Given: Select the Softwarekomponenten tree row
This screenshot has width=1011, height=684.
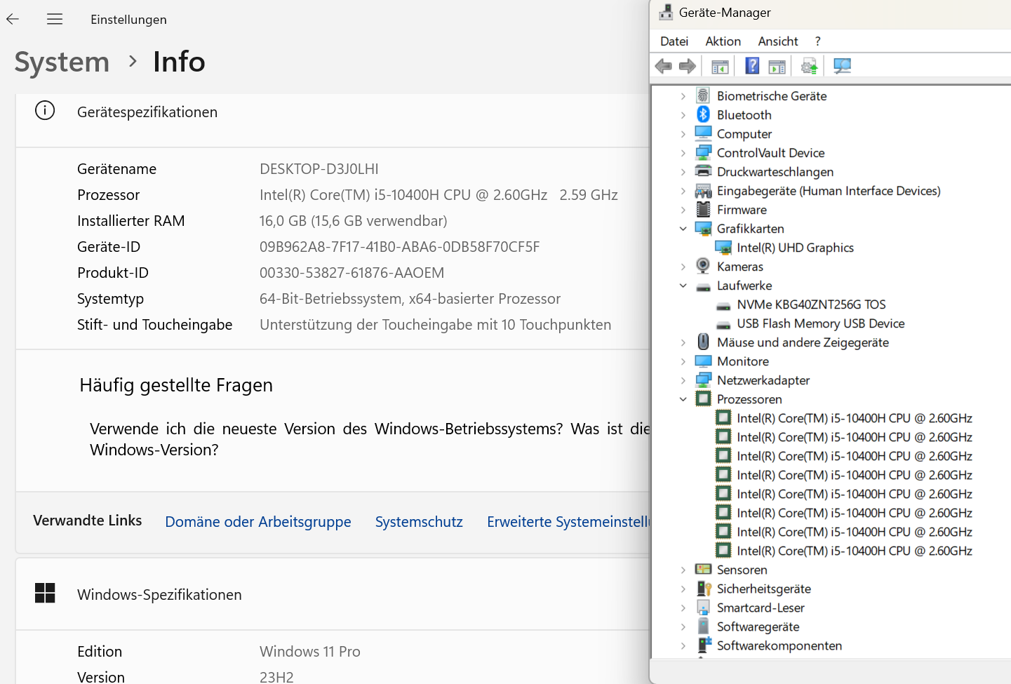Looking at the screenshot, I should tap(779, 645).
